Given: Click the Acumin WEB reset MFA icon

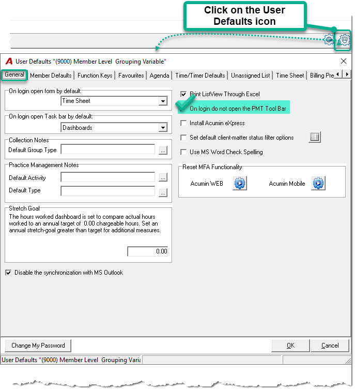Looking at the screenshot, I should [x=240, y=183].
